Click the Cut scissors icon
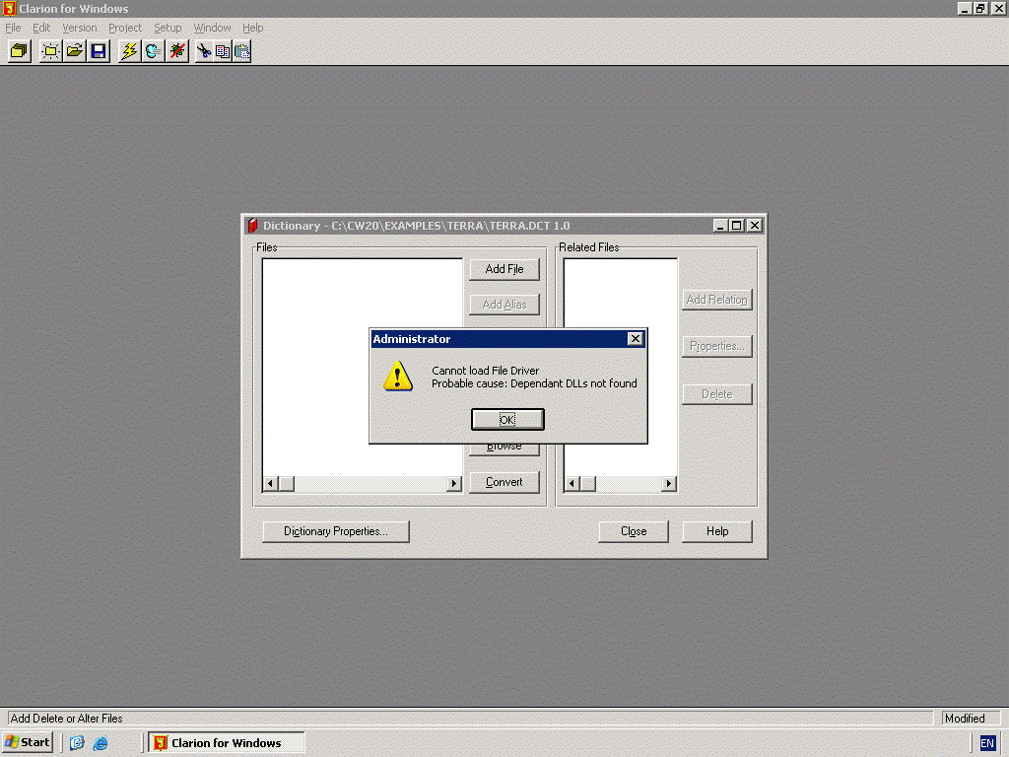The height and width of the screenshot is (757, 1009). coord(203,51)
